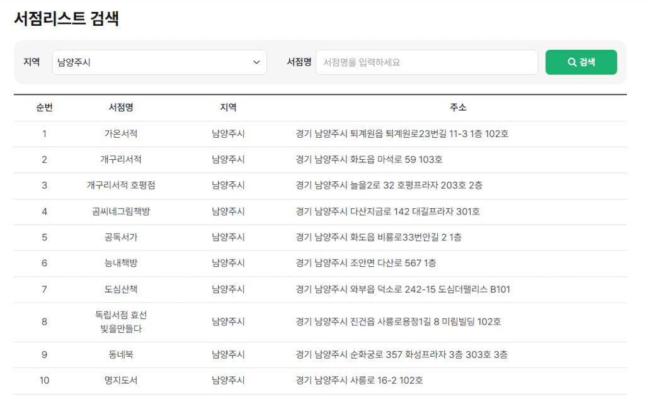Select bookstore 능내책방
652x404 pixels.
[x=120, y=263]
